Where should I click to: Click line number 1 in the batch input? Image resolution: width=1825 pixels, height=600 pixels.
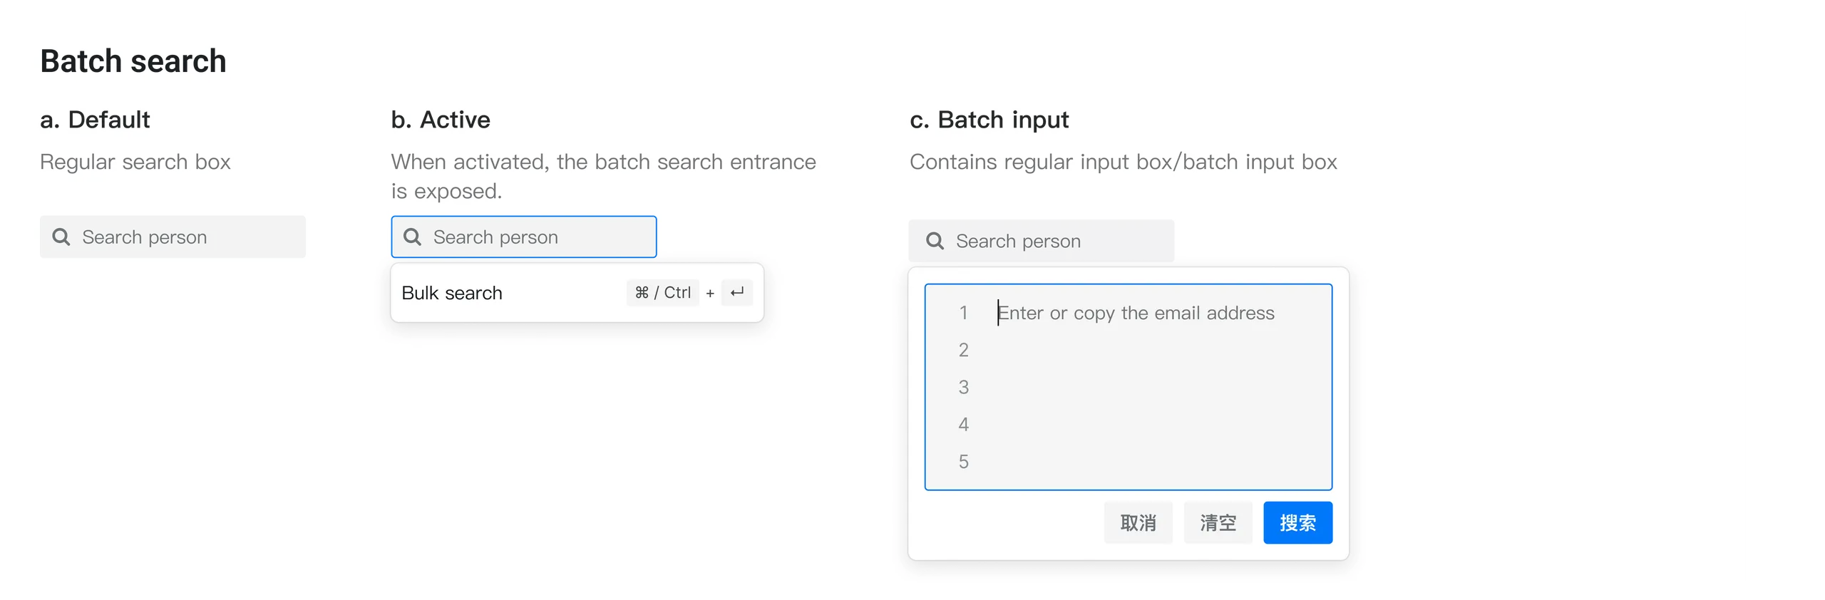pyautogui.click(x=964, y=313)
